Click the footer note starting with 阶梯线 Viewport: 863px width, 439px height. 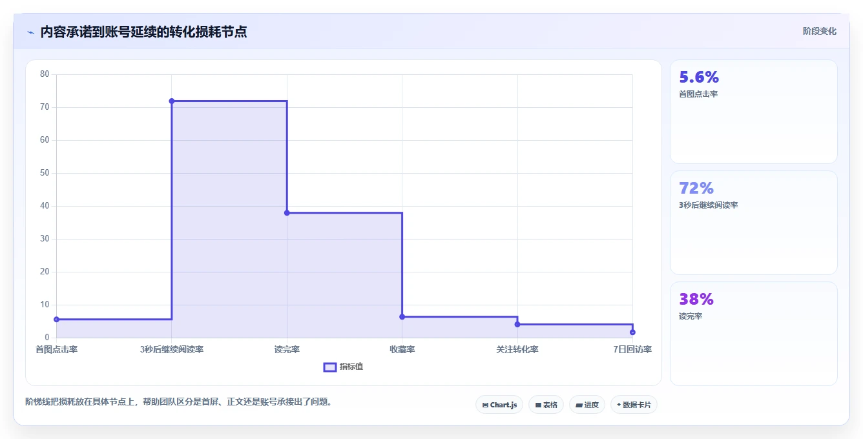180,402
